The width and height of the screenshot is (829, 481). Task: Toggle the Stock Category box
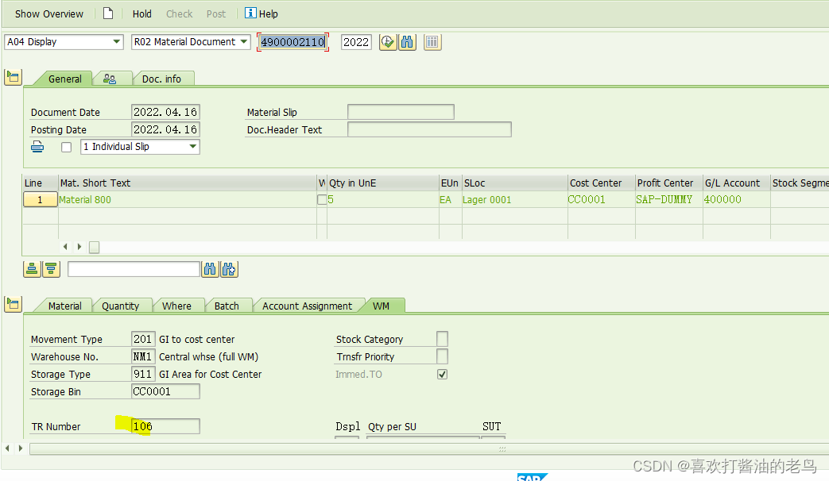[442, 338]
